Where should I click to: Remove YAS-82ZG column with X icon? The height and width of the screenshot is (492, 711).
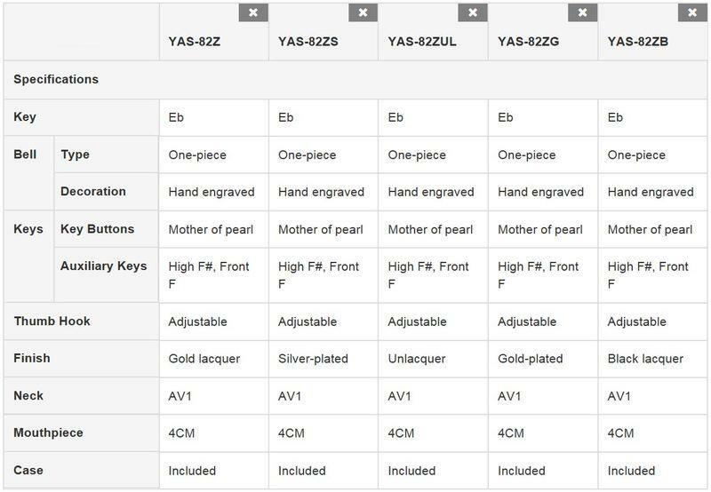(x=582, y=12)
